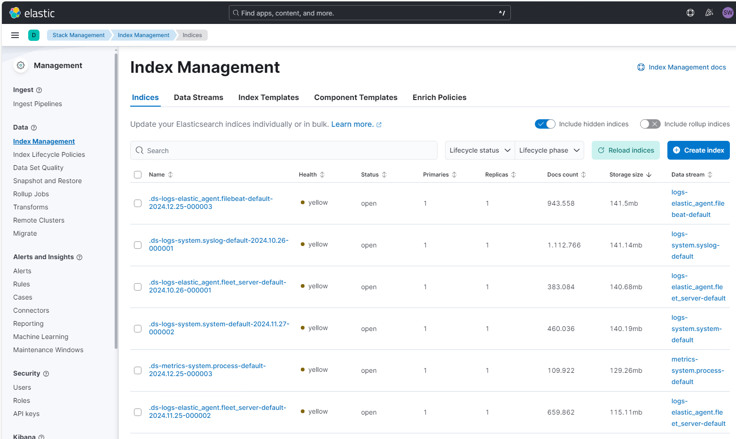Open logs-system.system-default data stream link
The image size is (736, 439).
click(697, 329)
